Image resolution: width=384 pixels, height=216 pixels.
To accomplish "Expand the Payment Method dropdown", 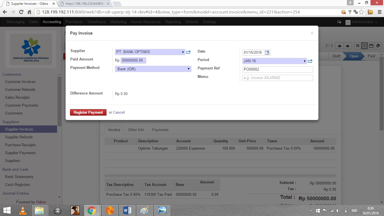I will point(189,69).
